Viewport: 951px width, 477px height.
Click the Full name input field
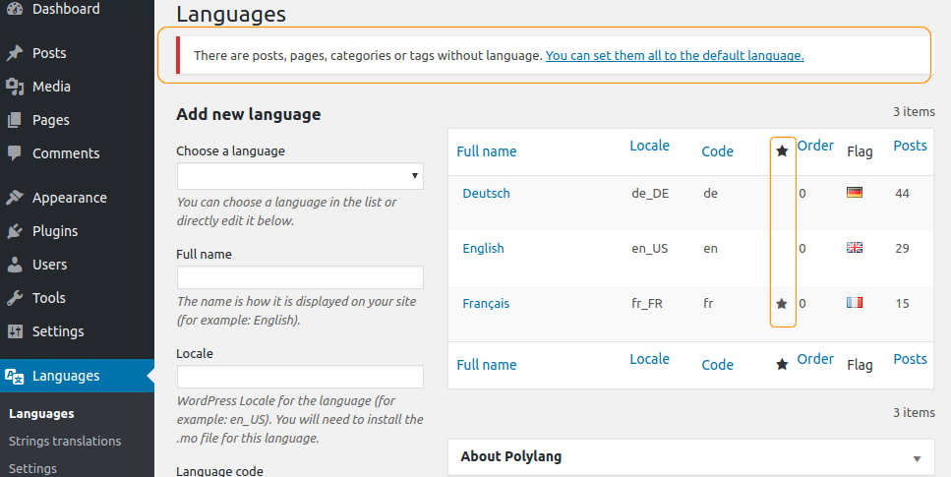click(x=300, y=277)
